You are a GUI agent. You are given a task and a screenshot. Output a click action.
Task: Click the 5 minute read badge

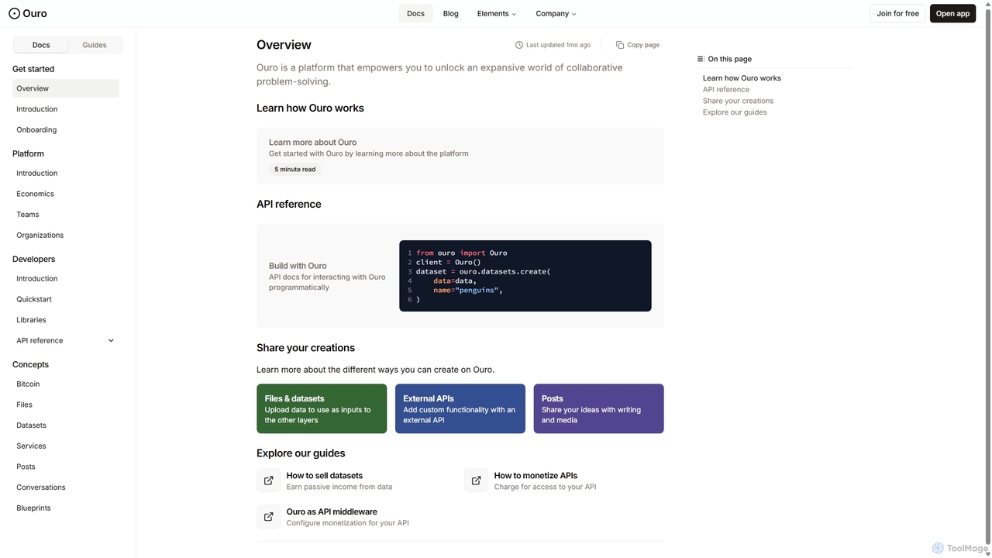click(x=295, y=170)
